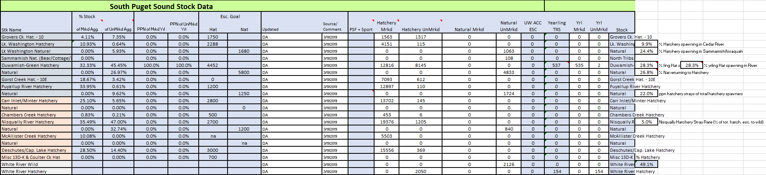Select the 5.0% Nisqually stray rate cell

pos(646,122)
